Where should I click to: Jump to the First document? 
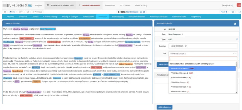(x=12, y=12)
